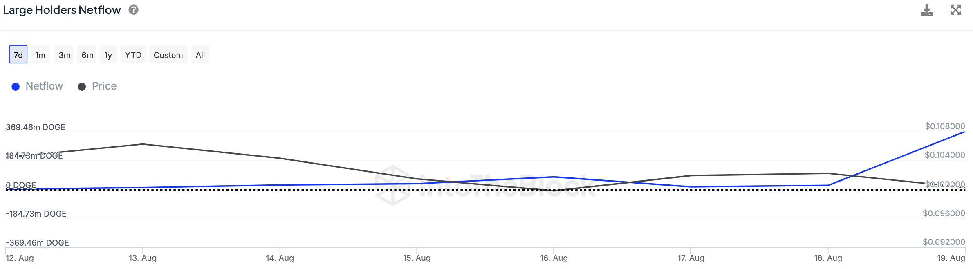This screenshot has height=269, width=973.
Task: Expand chart to fullscreen view
Action: [x=955, y=10]
